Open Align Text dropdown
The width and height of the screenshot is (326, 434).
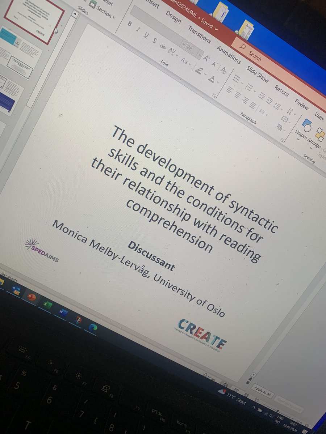pos(285,120)
